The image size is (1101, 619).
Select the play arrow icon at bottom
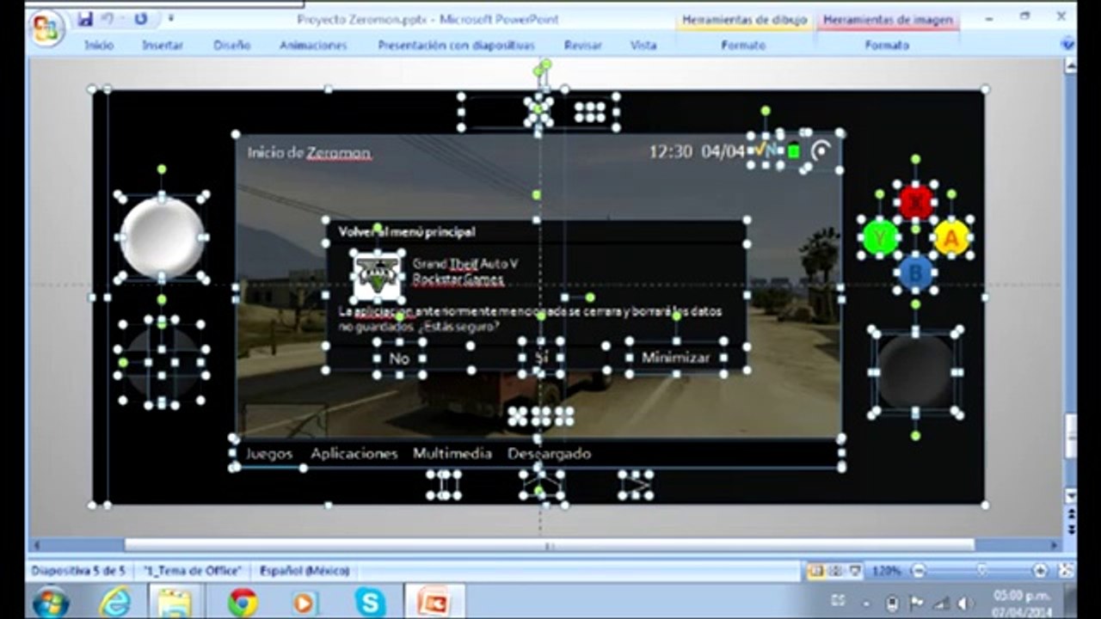point(636,485)
